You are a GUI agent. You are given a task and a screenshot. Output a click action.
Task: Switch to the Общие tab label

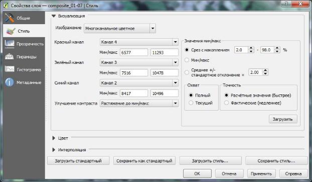[23, 18]
